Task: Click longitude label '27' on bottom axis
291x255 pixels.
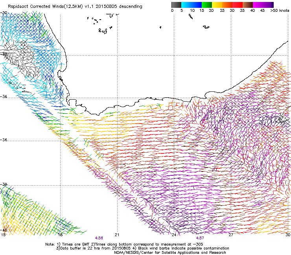Action: click(x=231, y=235)
